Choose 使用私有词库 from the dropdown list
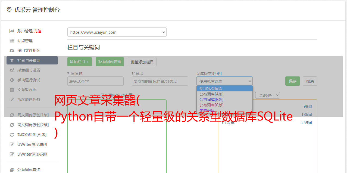 coord(224,89)
